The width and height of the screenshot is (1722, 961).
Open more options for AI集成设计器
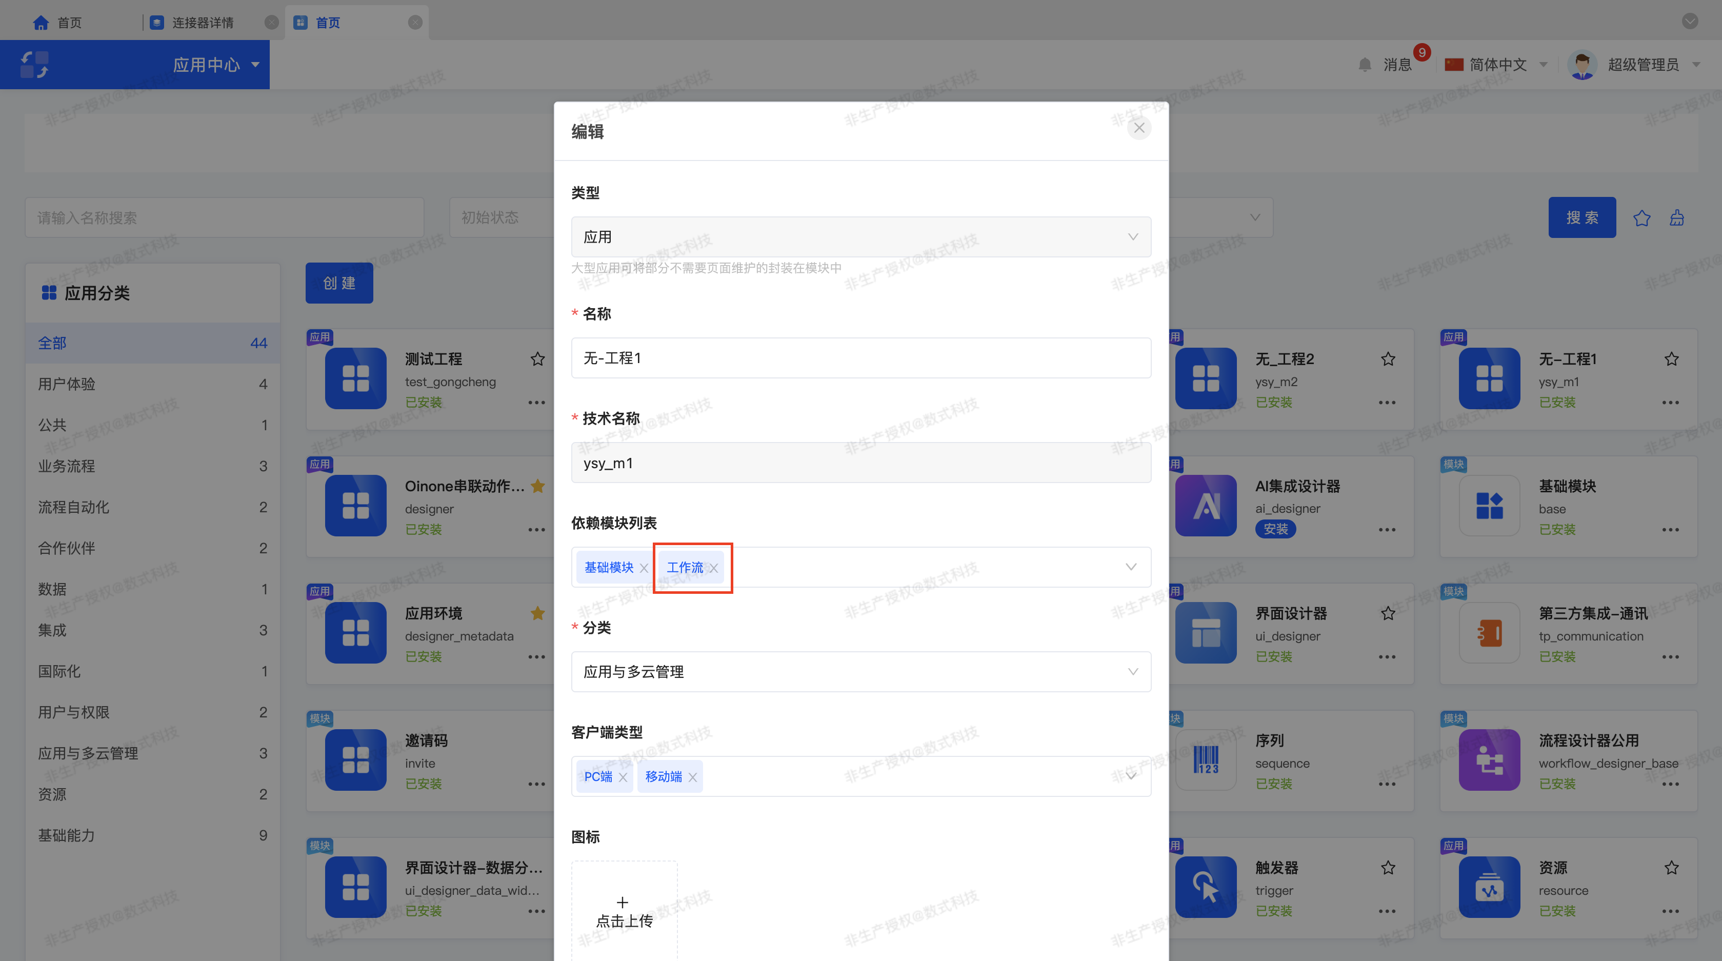point(1387,530)
